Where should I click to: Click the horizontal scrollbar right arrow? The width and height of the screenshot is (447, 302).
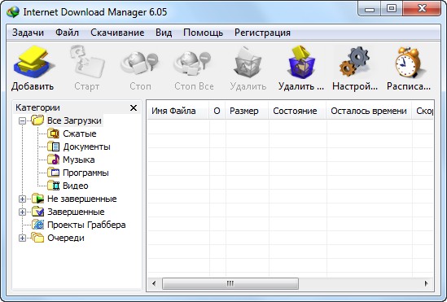[x=426, y=283]
